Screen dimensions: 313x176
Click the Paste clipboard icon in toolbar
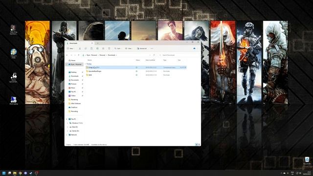coord(91,48)
